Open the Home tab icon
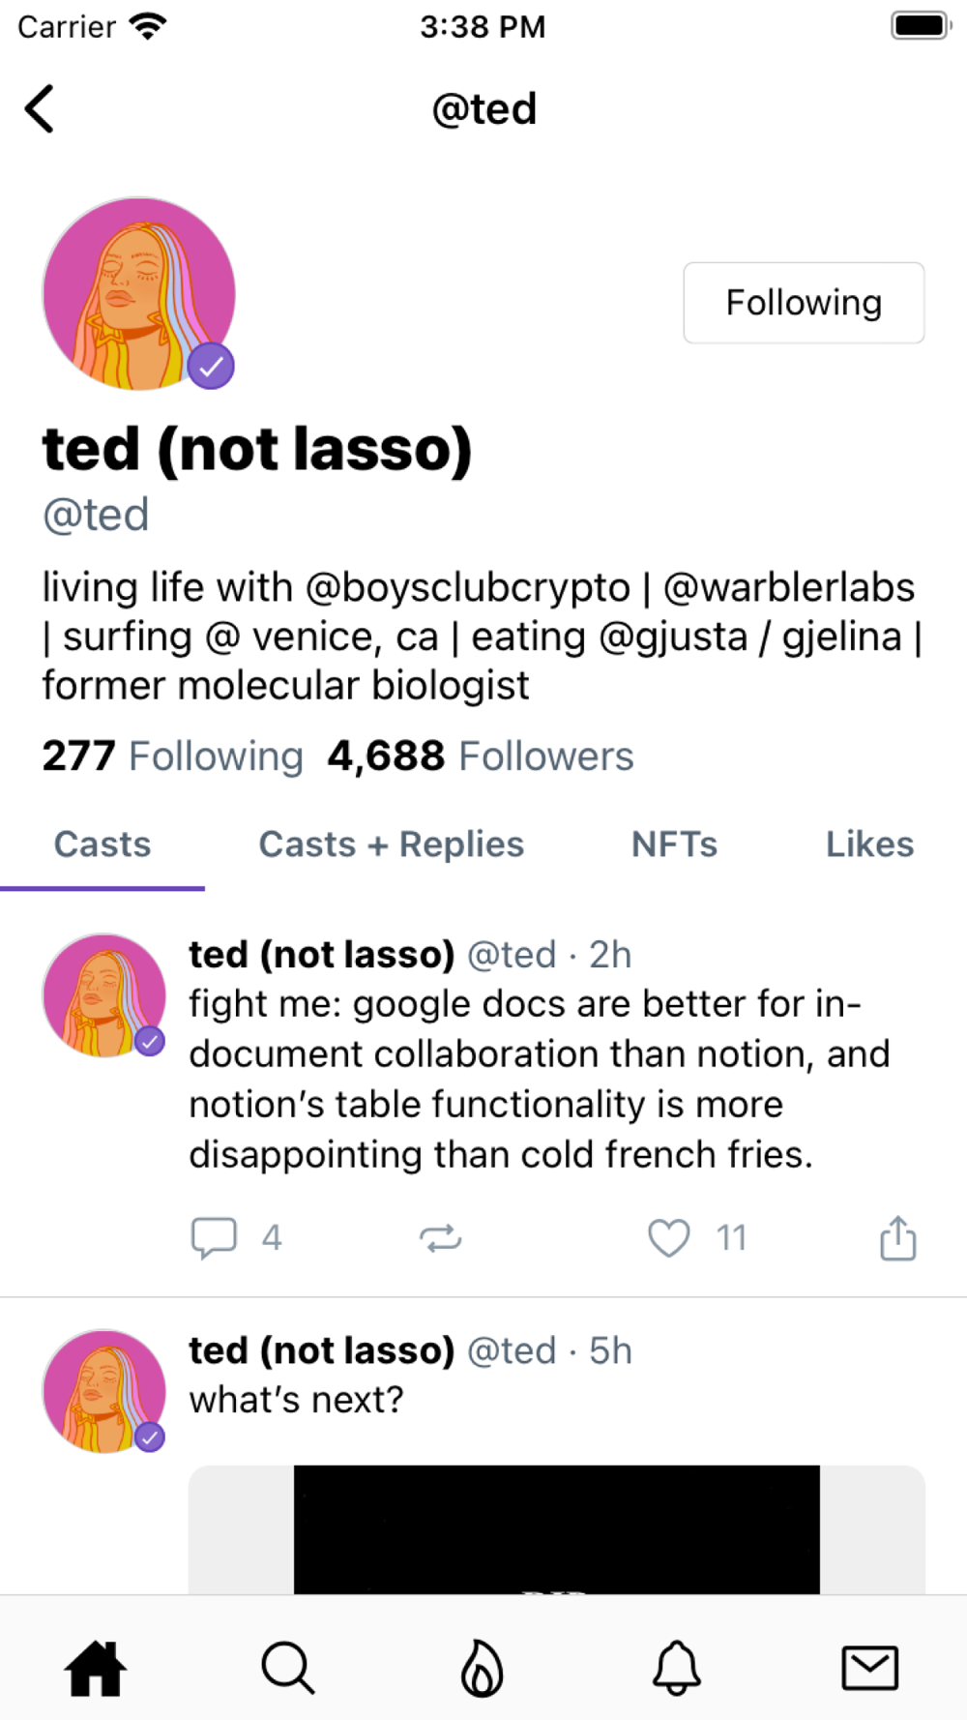 pyautogui.click(x=95, y=1669)
